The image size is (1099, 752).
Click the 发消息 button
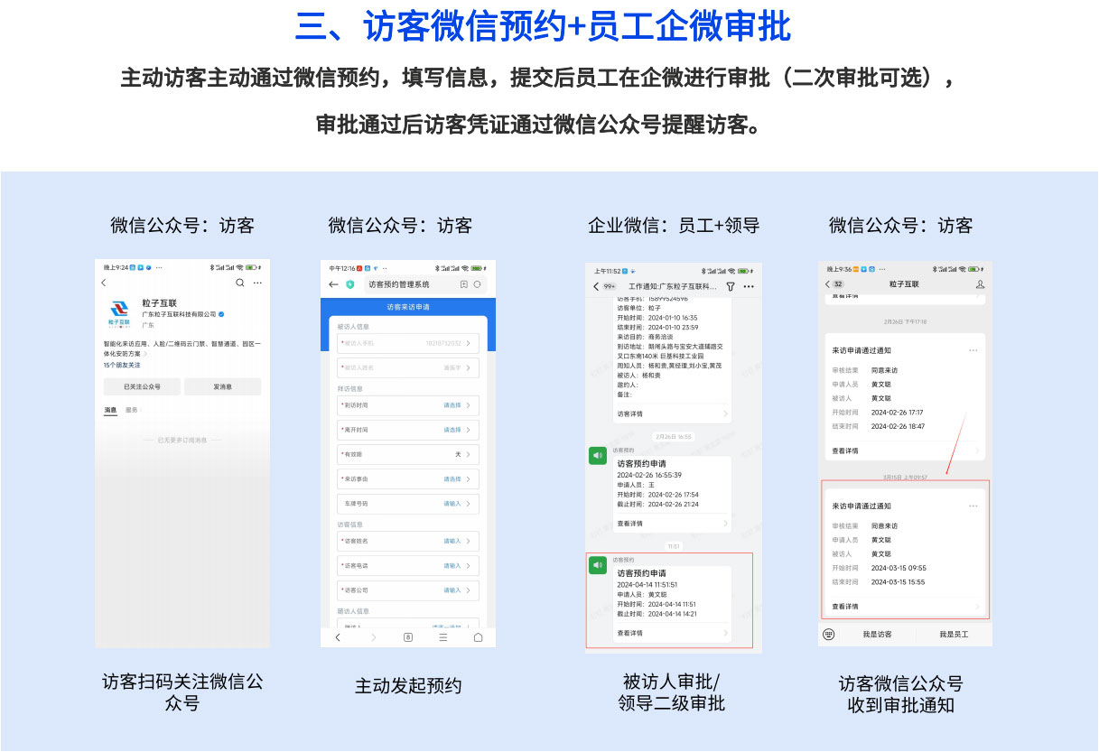(222, 386)
